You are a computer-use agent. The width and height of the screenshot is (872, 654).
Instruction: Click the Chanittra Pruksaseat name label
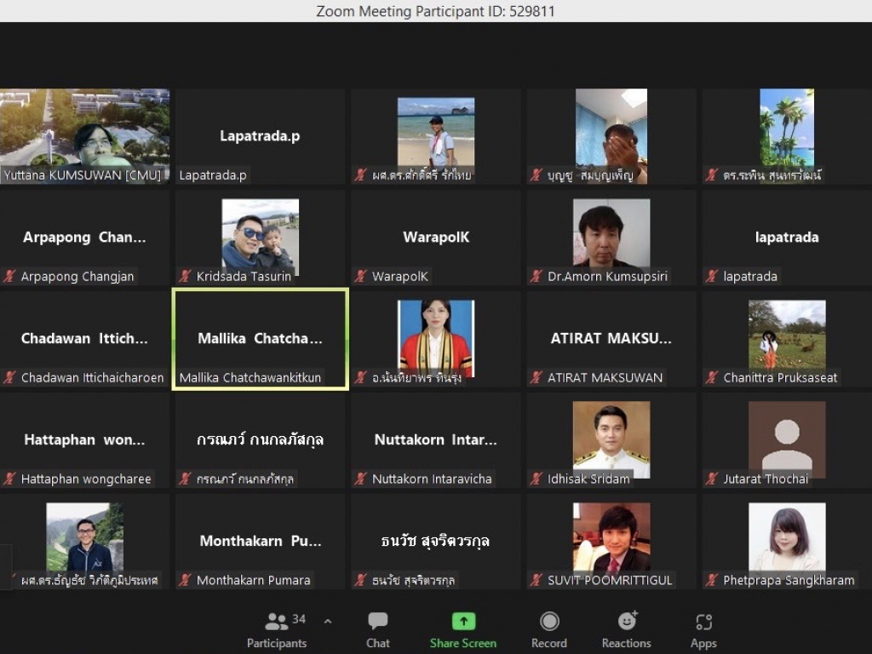tap(780, 377)
